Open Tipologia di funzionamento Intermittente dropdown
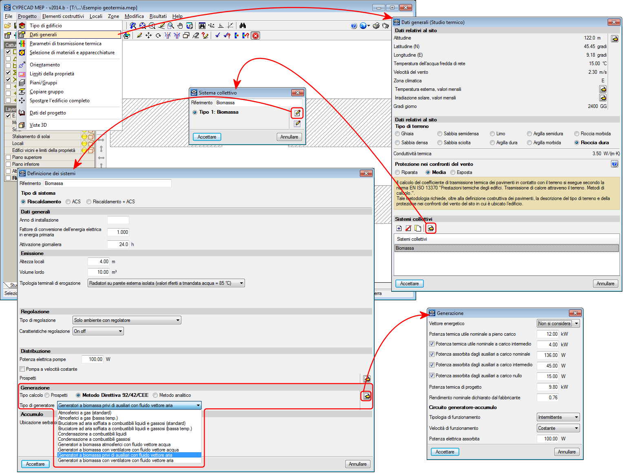 558,417
